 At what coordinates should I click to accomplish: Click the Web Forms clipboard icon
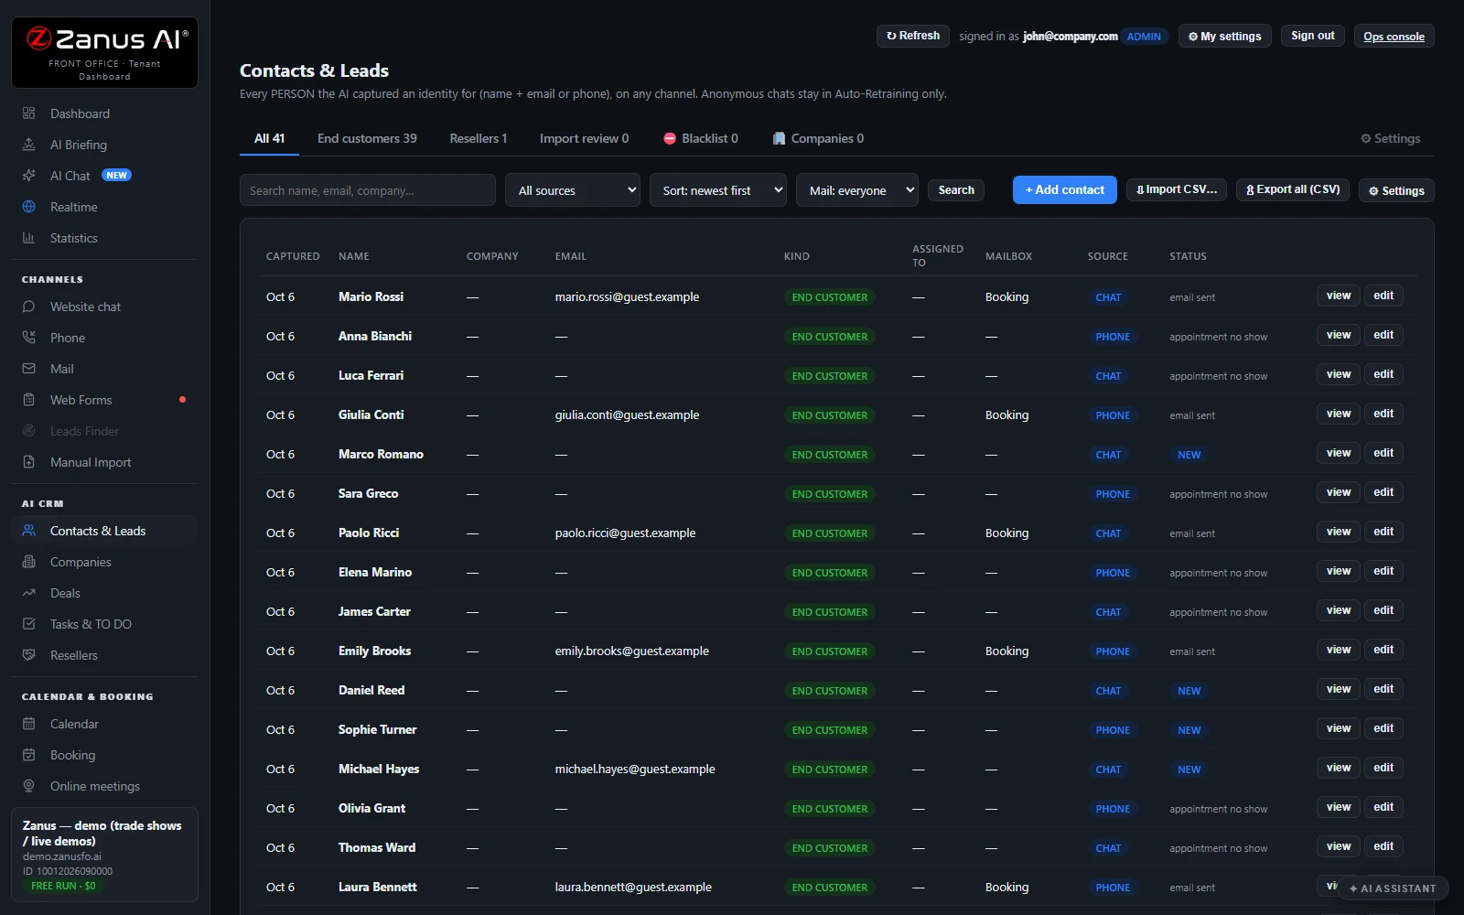tap(28, 400)
